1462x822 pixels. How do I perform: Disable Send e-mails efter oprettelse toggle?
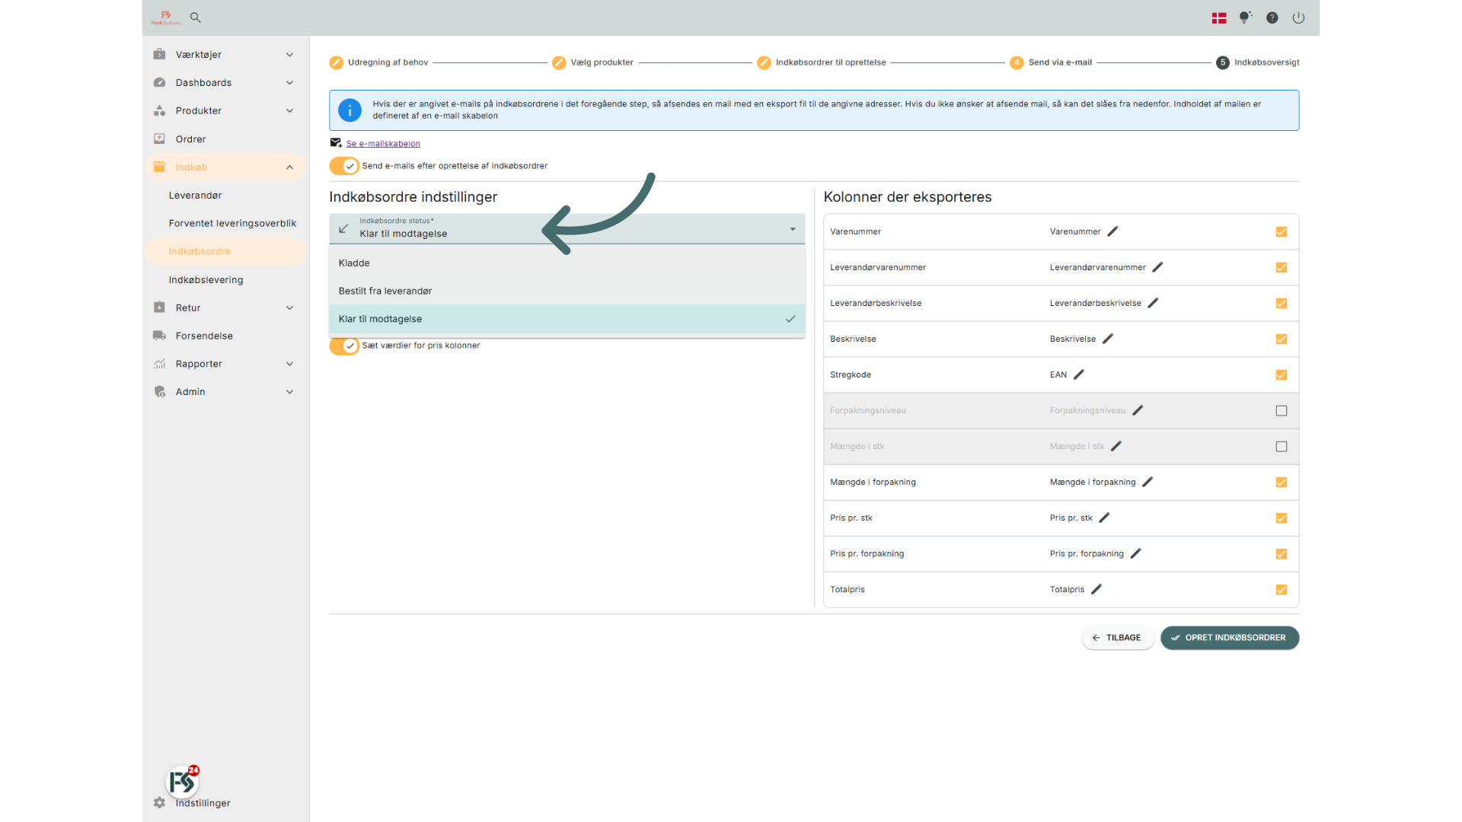pyautogui.click(x=344, y=166)
